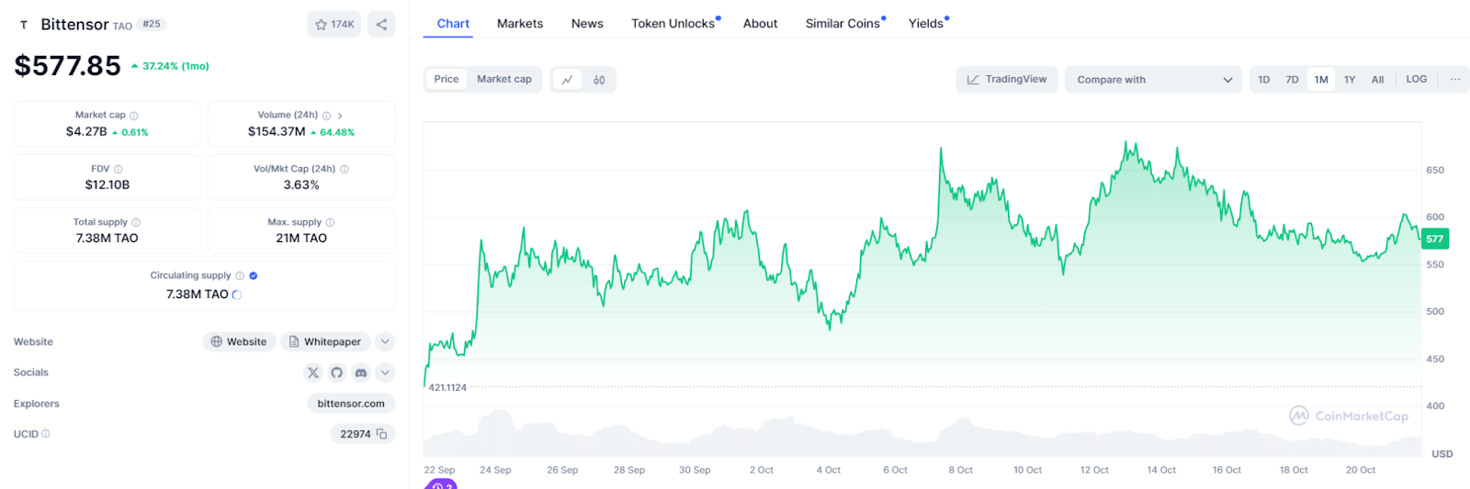Open the Markets tab
1470x489 pixels.
pos(520,24)
